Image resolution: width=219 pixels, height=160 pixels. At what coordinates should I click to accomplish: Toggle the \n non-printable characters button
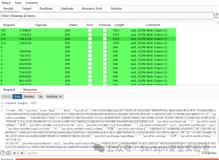click(41, 96)
